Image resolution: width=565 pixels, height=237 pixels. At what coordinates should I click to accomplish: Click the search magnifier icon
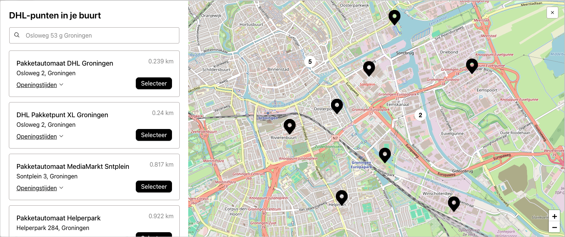click(x=17, y=35)
